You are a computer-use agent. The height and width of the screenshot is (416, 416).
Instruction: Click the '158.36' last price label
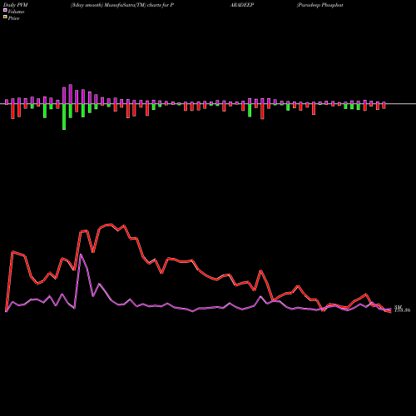pos(402,310)
